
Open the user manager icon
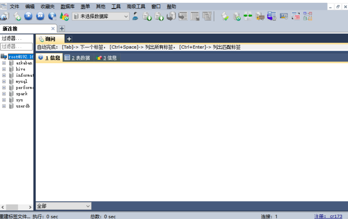(135, 17)
